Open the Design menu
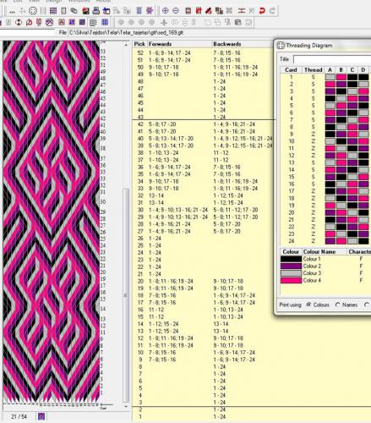This screenshot has width=371, height=423. tap(54, 1)
